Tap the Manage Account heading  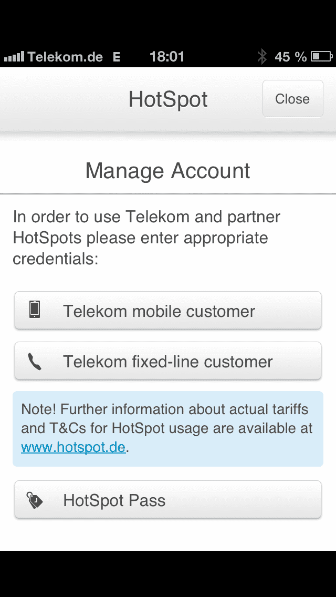point(168,171)
